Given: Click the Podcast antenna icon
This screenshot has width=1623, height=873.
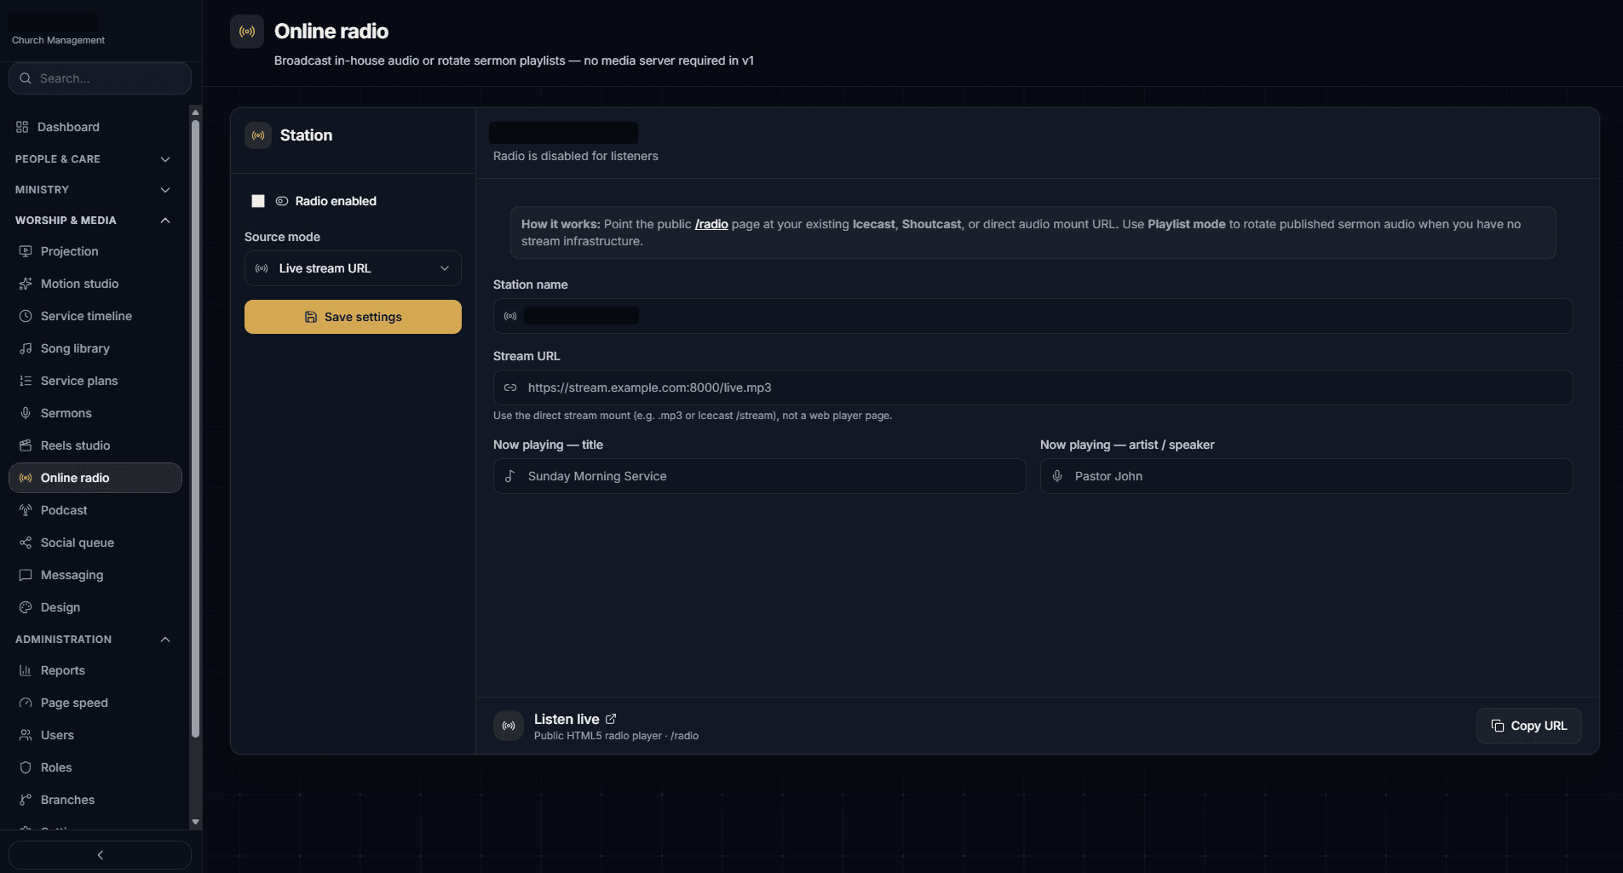Looking at the screenshot, I should 26,510.
